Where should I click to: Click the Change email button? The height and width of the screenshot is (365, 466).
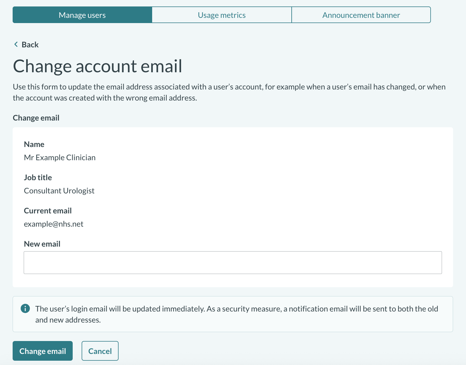43,351
